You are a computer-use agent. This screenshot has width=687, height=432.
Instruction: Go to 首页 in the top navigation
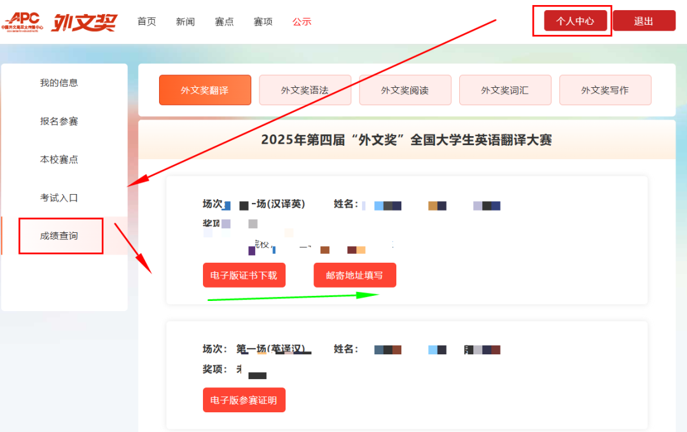[146, 22]
